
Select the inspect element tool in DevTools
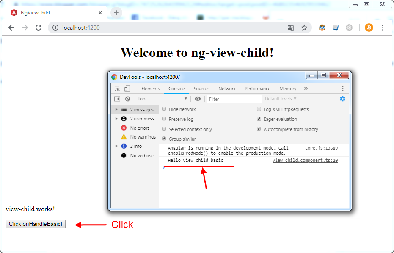[x=118, y=89]
